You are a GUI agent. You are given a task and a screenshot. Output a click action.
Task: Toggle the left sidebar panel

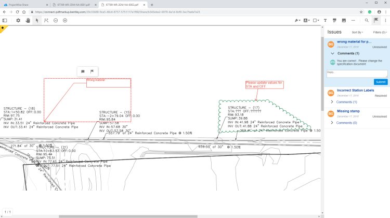point(5,20)
